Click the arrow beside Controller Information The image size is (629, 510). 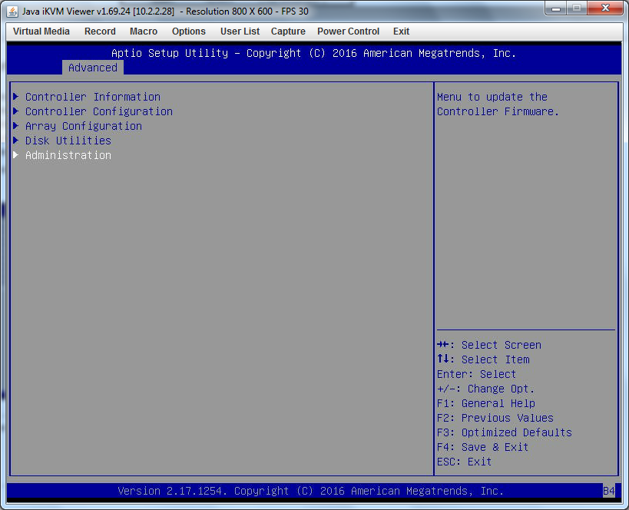click(16, 96)
